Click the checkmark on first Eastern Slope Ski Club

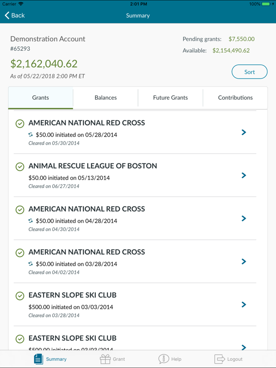[x=20, y=296]
